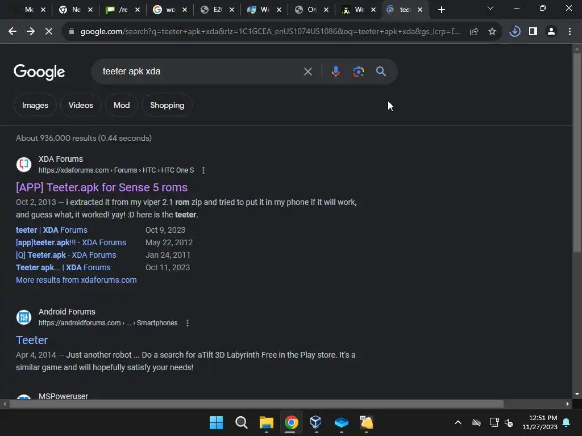582x436 pixels.
Task: Go back to the previous page
Action: click(13, 32)
